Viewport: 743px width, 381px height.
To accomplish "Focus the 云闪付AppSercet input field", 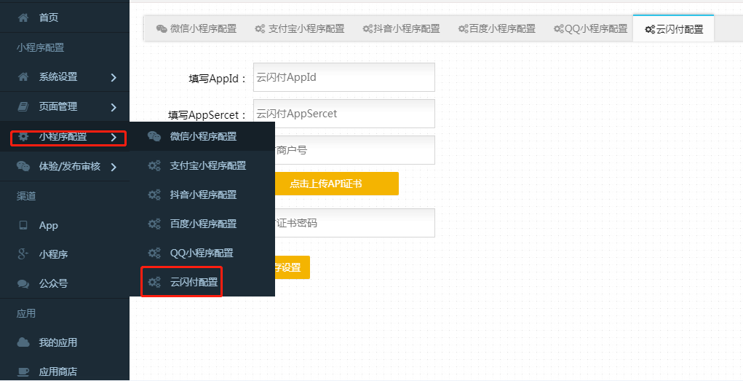I will 344,114.
